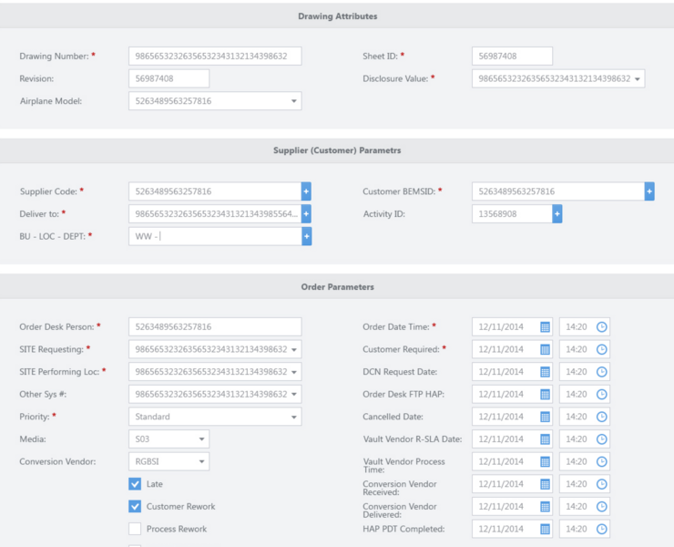
Task: Click the Drawing Number input field
Action: click(215, 57)
